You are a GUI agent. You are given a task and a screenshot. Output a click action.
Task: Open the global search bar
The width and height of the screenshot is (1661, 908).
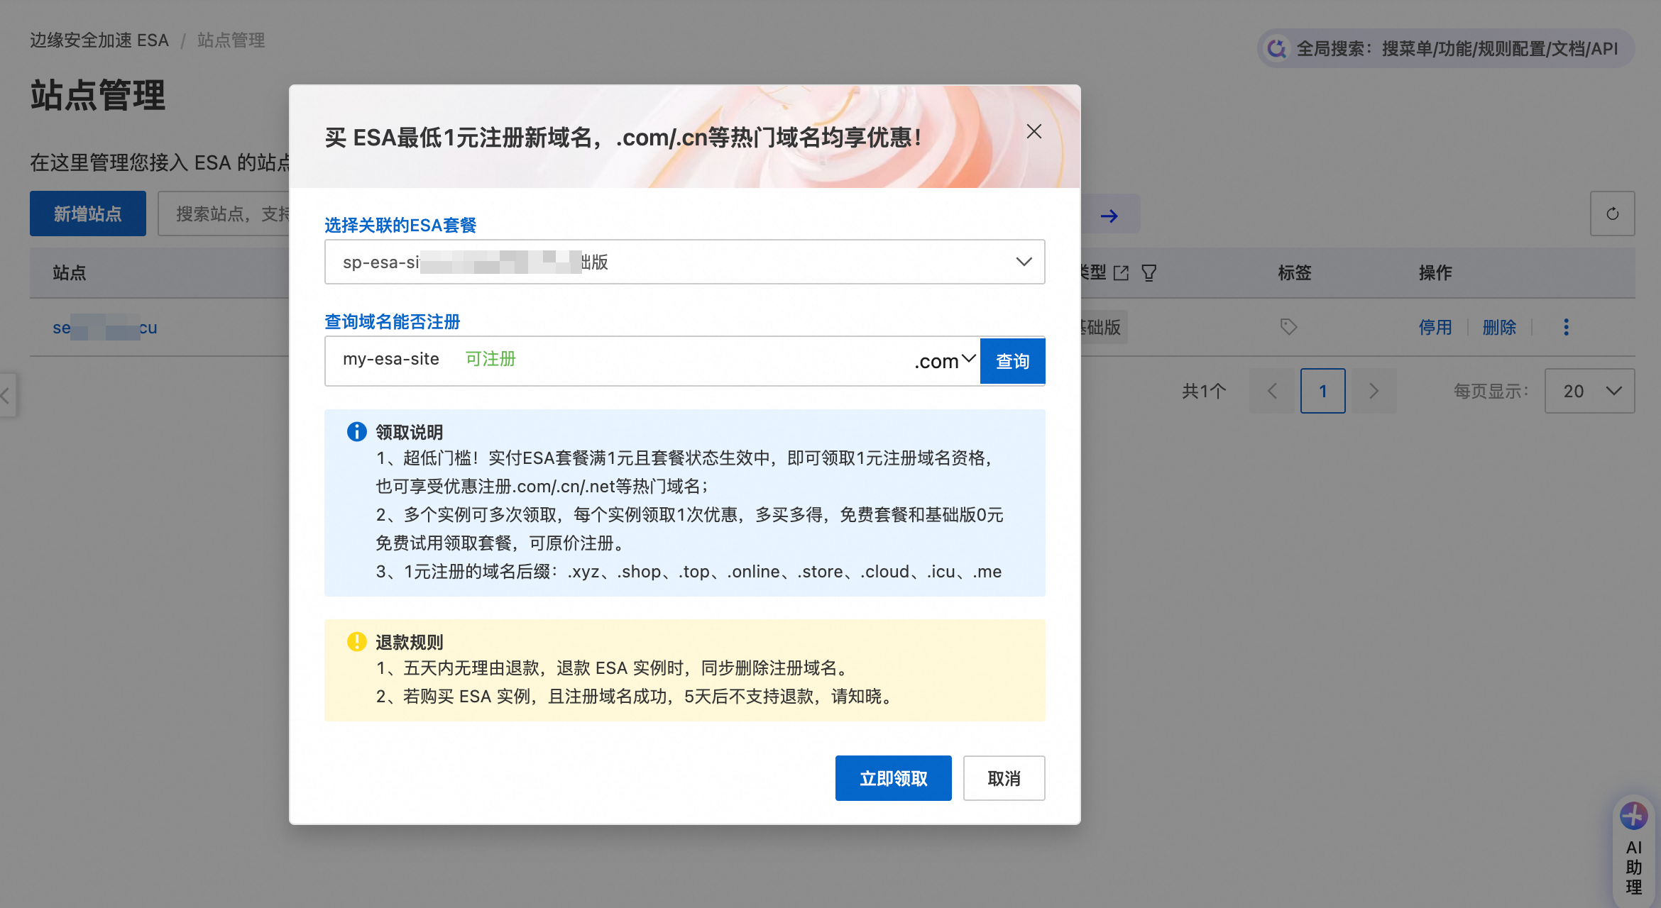pyautogui.click(x=1446, y=48)
